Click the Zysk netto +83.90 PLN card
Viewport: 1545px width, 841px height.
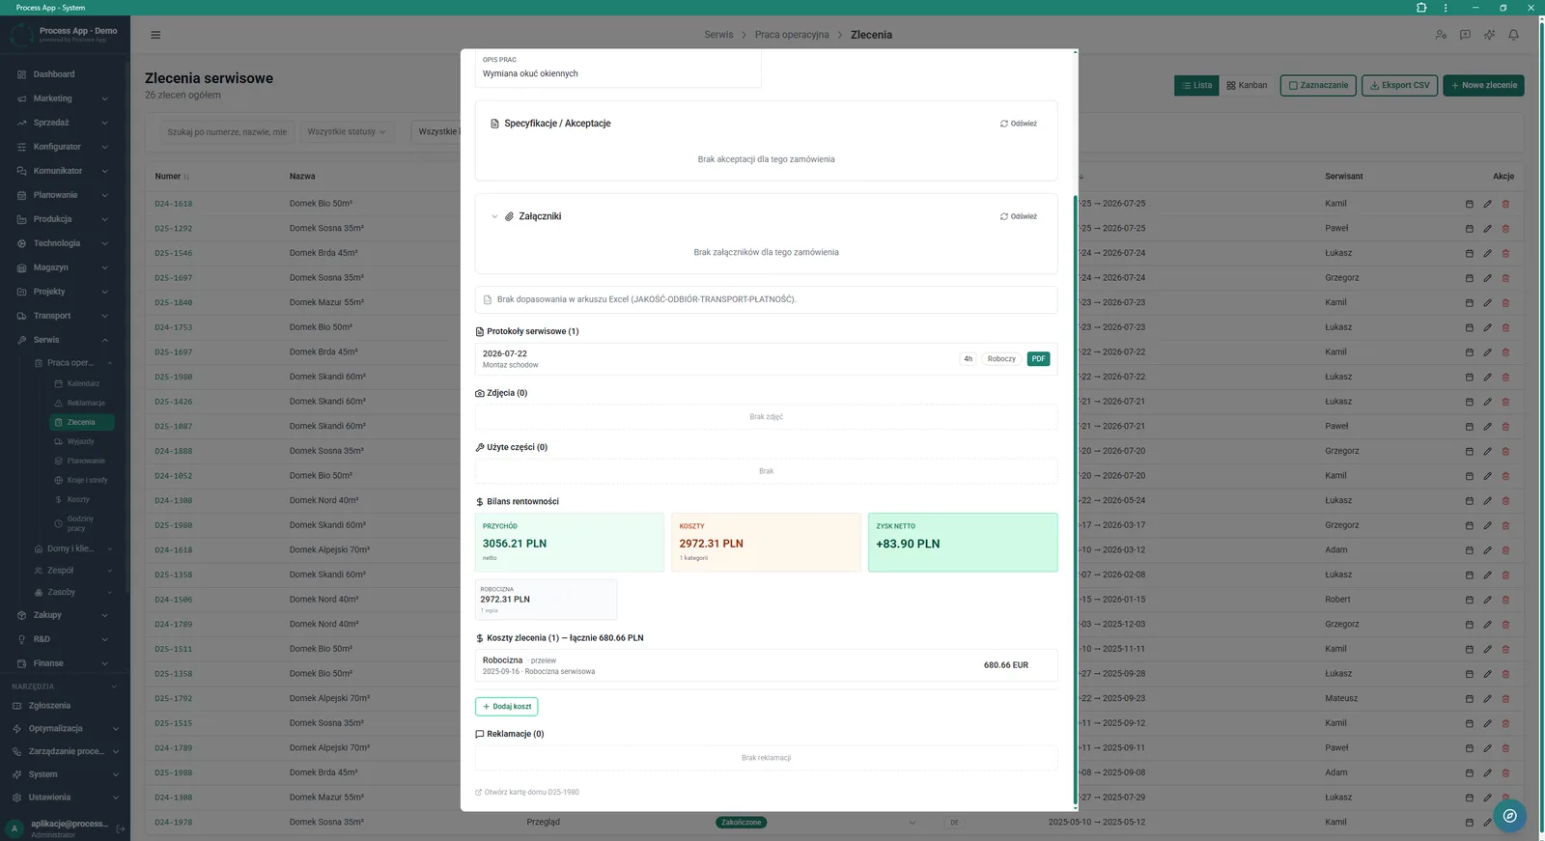coord(963,543)
